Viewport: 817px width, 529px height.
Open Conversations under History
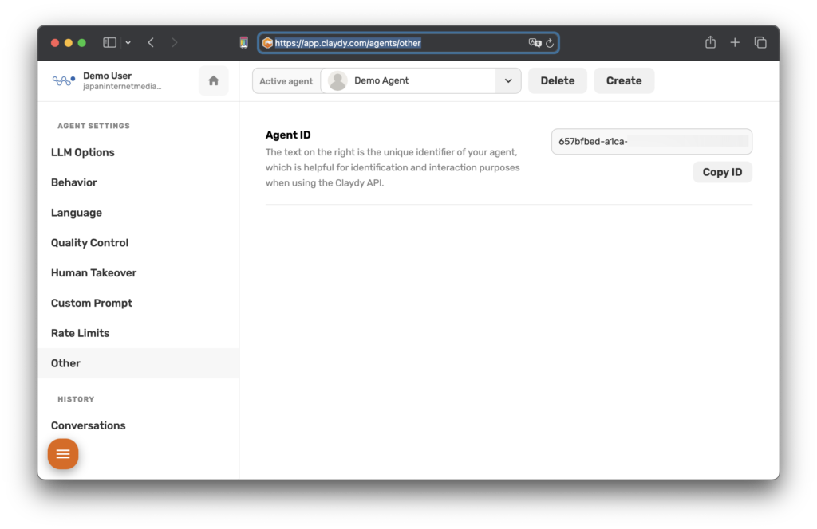point(89,425)
